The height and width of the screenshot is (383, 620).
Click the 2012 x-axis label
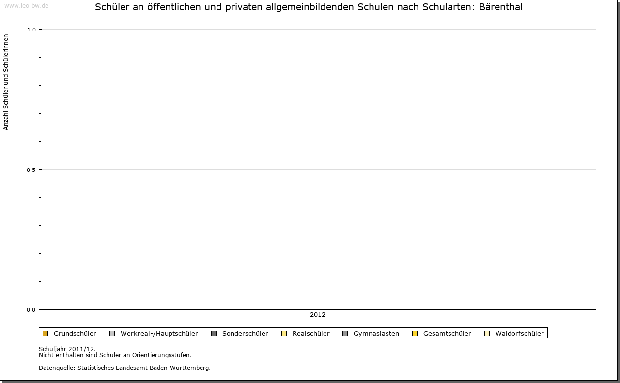[x=318, y=315]
